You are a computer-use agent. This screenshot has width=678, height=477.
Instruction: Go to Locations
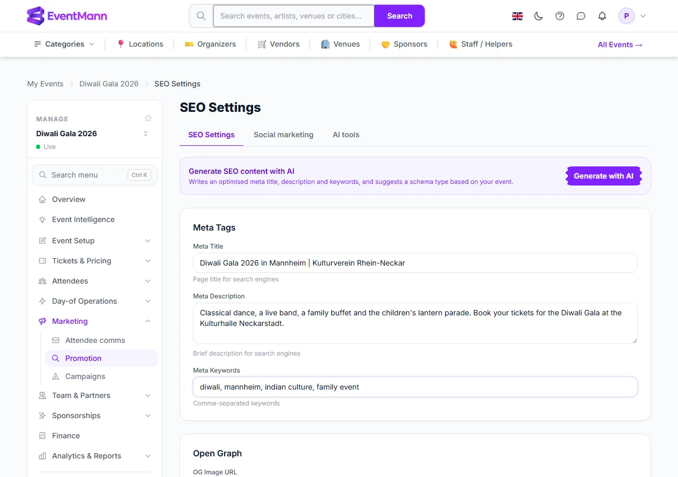click(140, 44)
